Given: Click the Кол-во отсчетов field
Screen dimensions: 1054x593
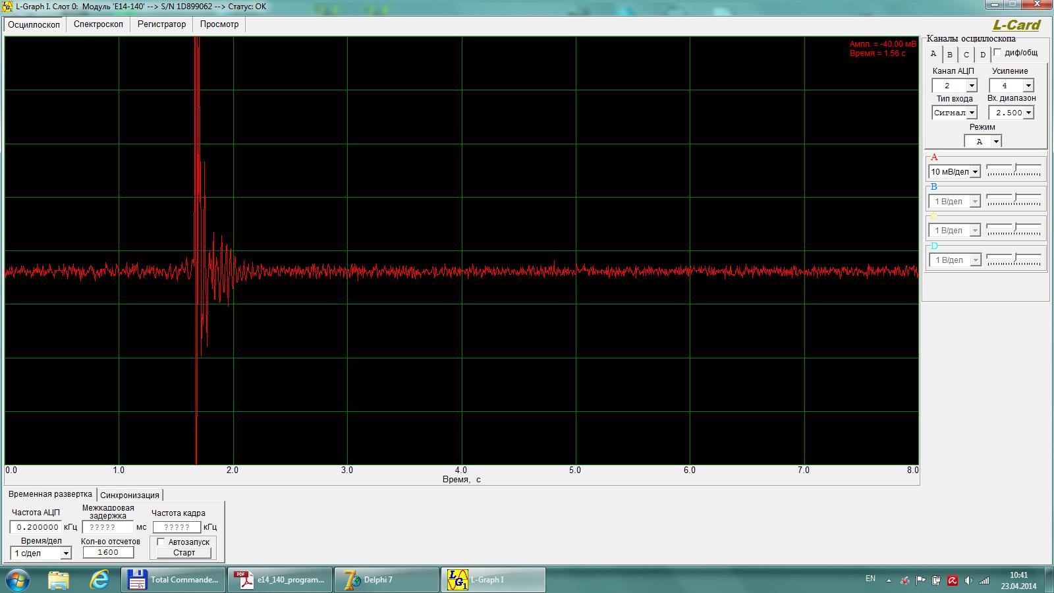Looking at the screenshot, I should point(108,552).
